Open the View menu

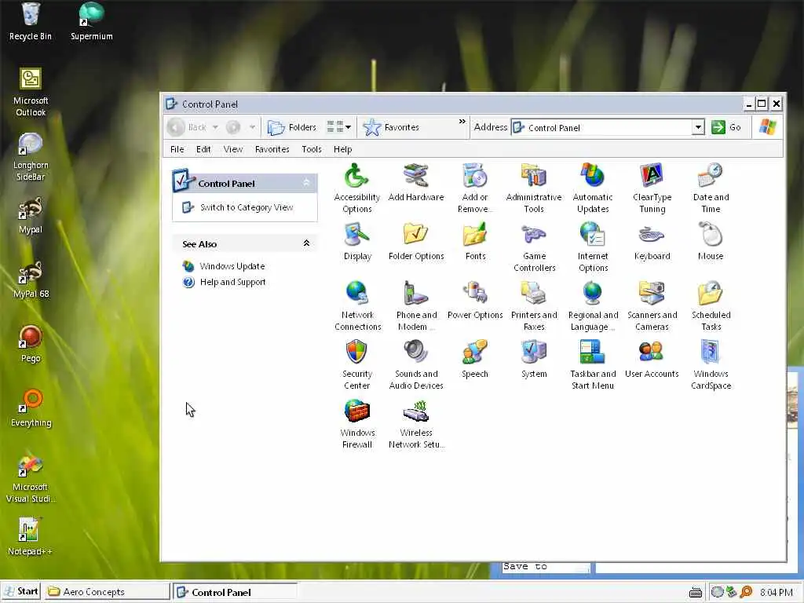232,149
